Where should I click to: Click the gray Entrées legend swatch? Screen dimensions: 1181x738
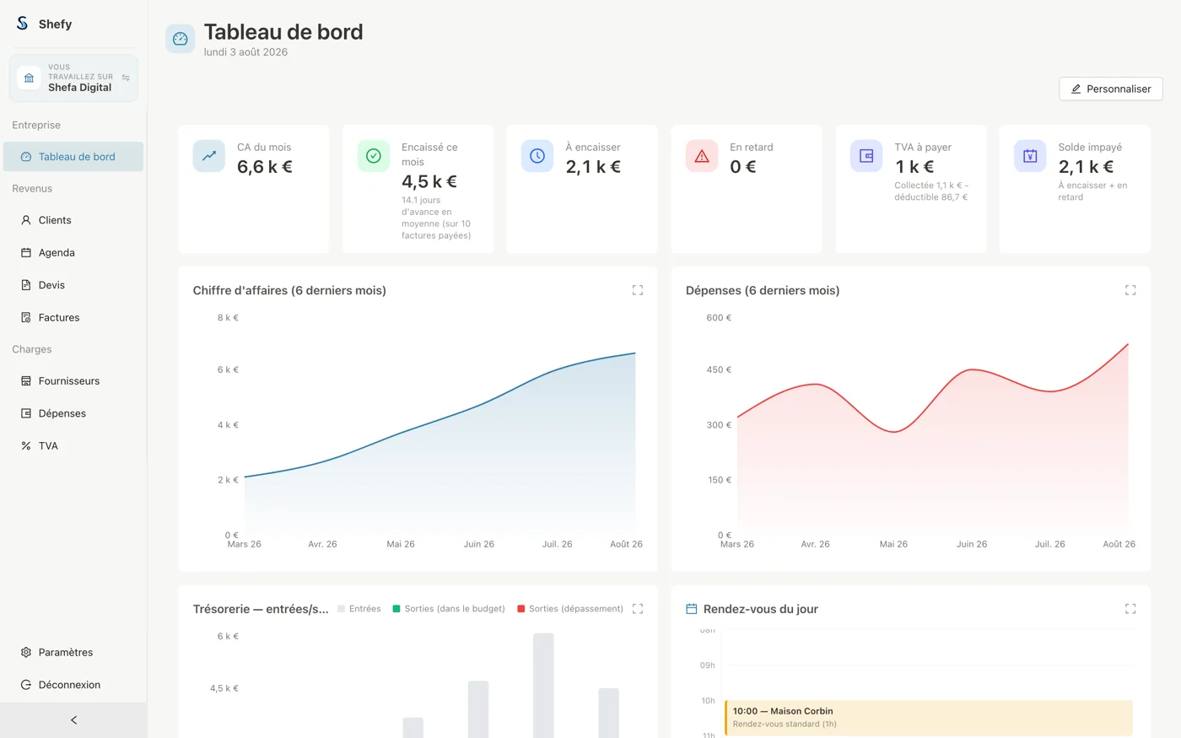click(x=342, y=609)
